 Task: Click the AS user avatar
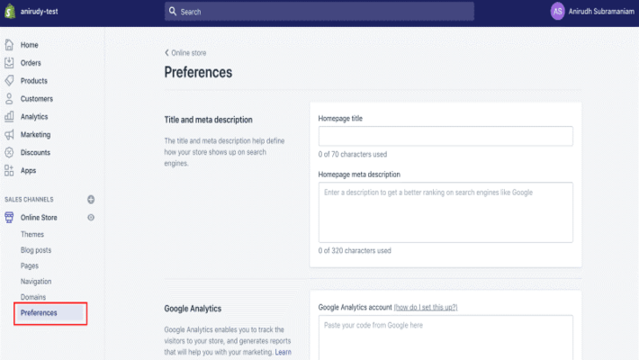pos(558,12)
